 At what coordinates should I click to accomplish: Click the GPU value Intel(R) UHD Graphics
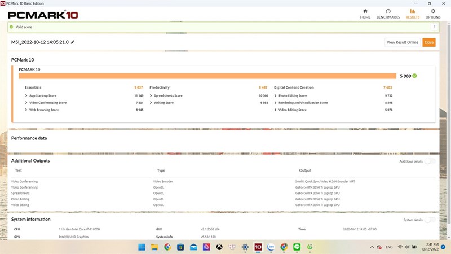(x=74, y=237)
